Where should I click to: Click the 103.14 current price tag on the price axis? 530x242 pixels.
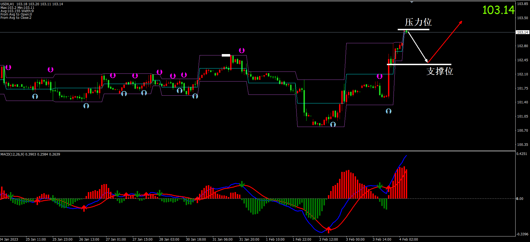[522, 32]
